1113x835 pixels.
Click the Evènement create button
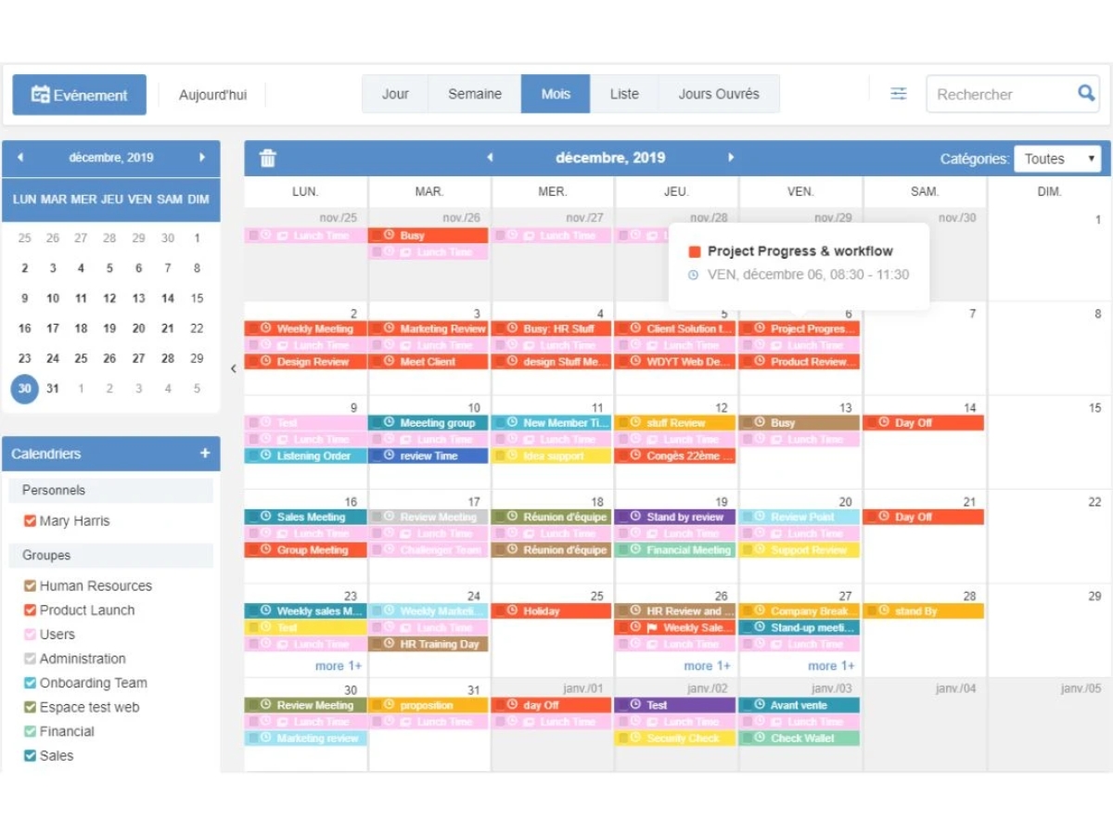click(80, 95)
